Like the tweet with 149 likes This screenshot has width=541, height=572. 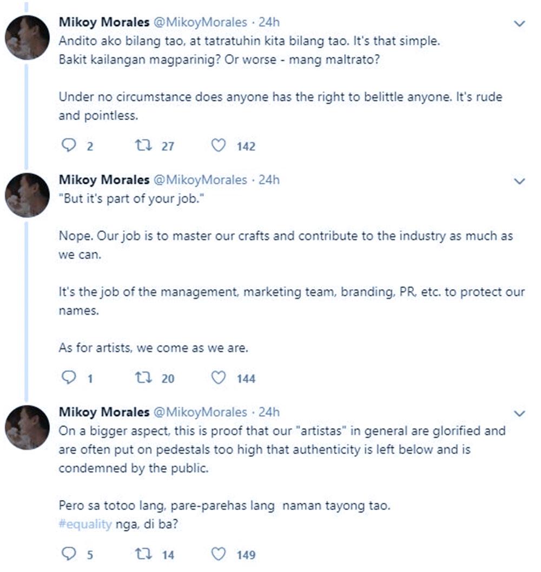coord(218,554)
